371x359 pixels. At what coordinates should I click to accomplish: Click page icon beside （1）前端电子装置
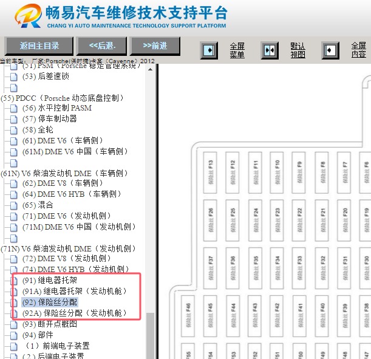tap(14, 346)
